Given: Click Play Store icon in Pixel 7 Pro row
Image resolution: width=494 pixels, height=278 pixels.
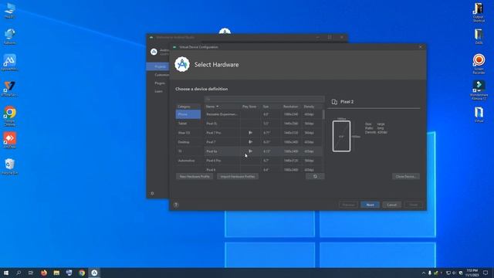Looking at the screenshot, I should point(250,133).
